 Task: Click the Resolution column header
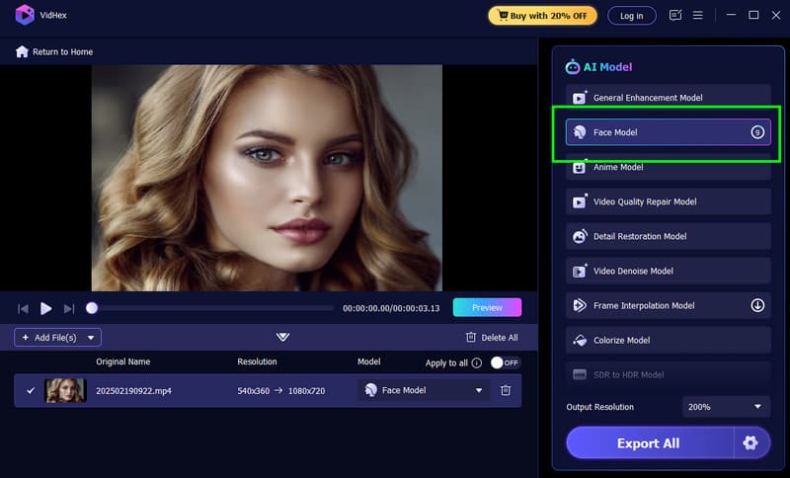click(257, 361)
